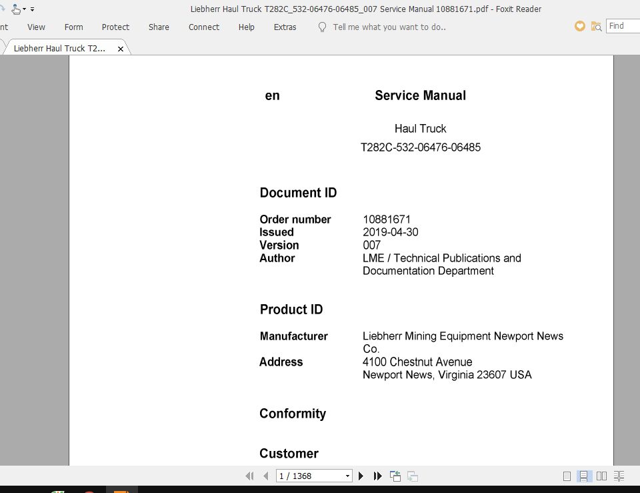
Task: Toggle Continuous scrolling view mode
Action: (583, 476)
